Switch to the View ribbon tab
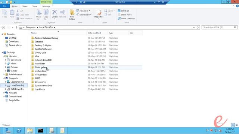 pyautogui.click(x=35, y=6)
